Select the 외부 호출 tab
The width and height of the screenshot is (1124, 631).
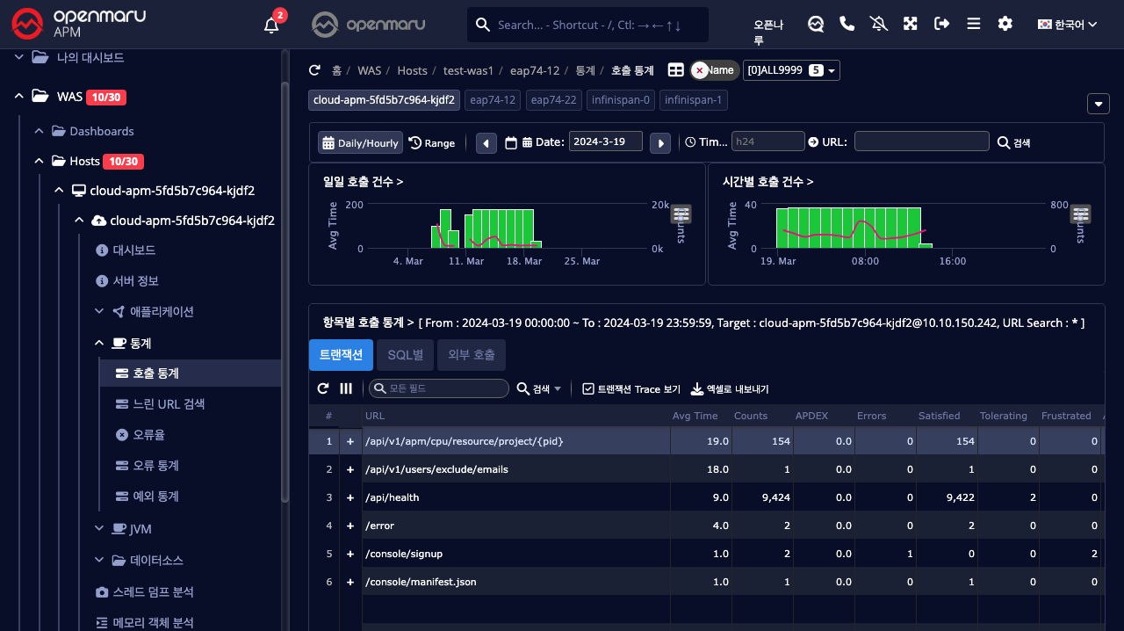(471, 355)
